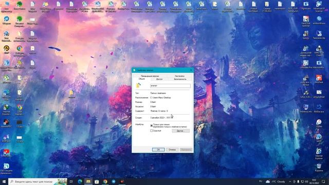Open the Advanced IP Scanner shortcut
Image resolution: width=329 pixels, height=185 pixels.
tap(319, 6)
